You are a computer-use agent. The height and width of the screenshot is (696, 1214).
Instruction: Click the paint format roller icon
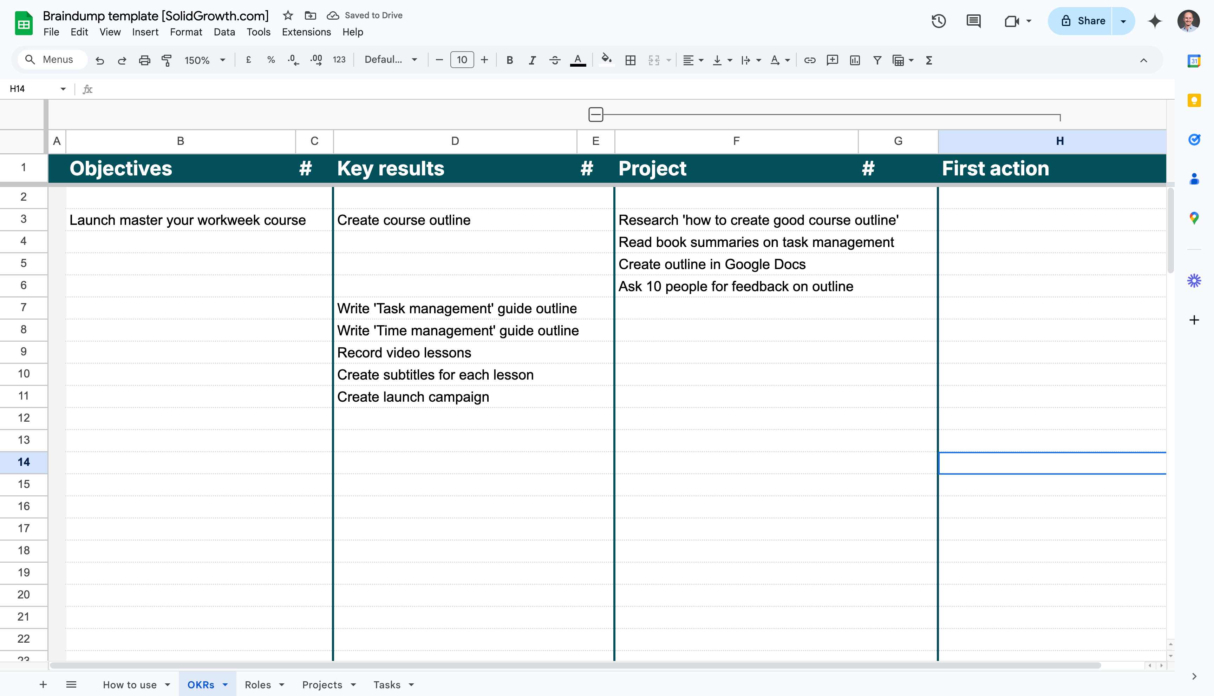pyautogui.click(x=167, y=60)
